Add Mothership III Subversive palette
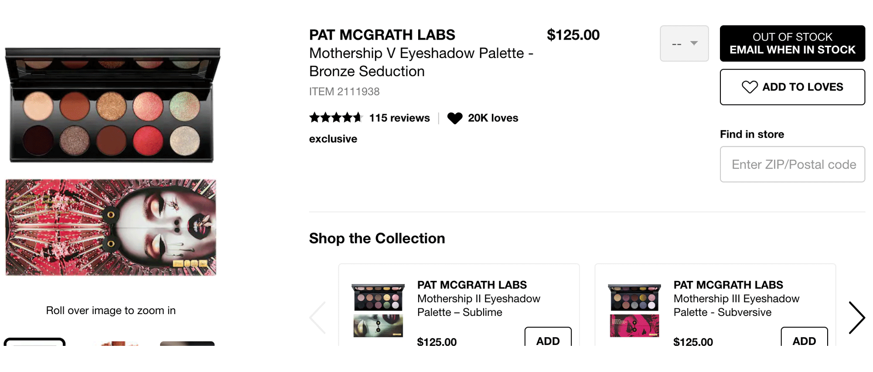The image size is (873, 372). coord(804,339)
